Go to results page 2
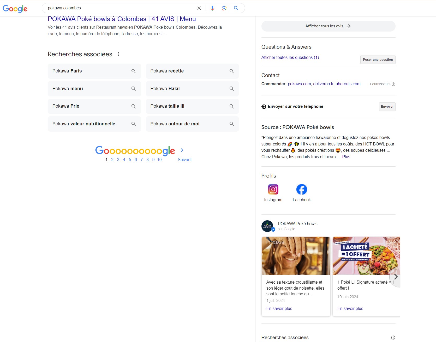 [112, 160]
